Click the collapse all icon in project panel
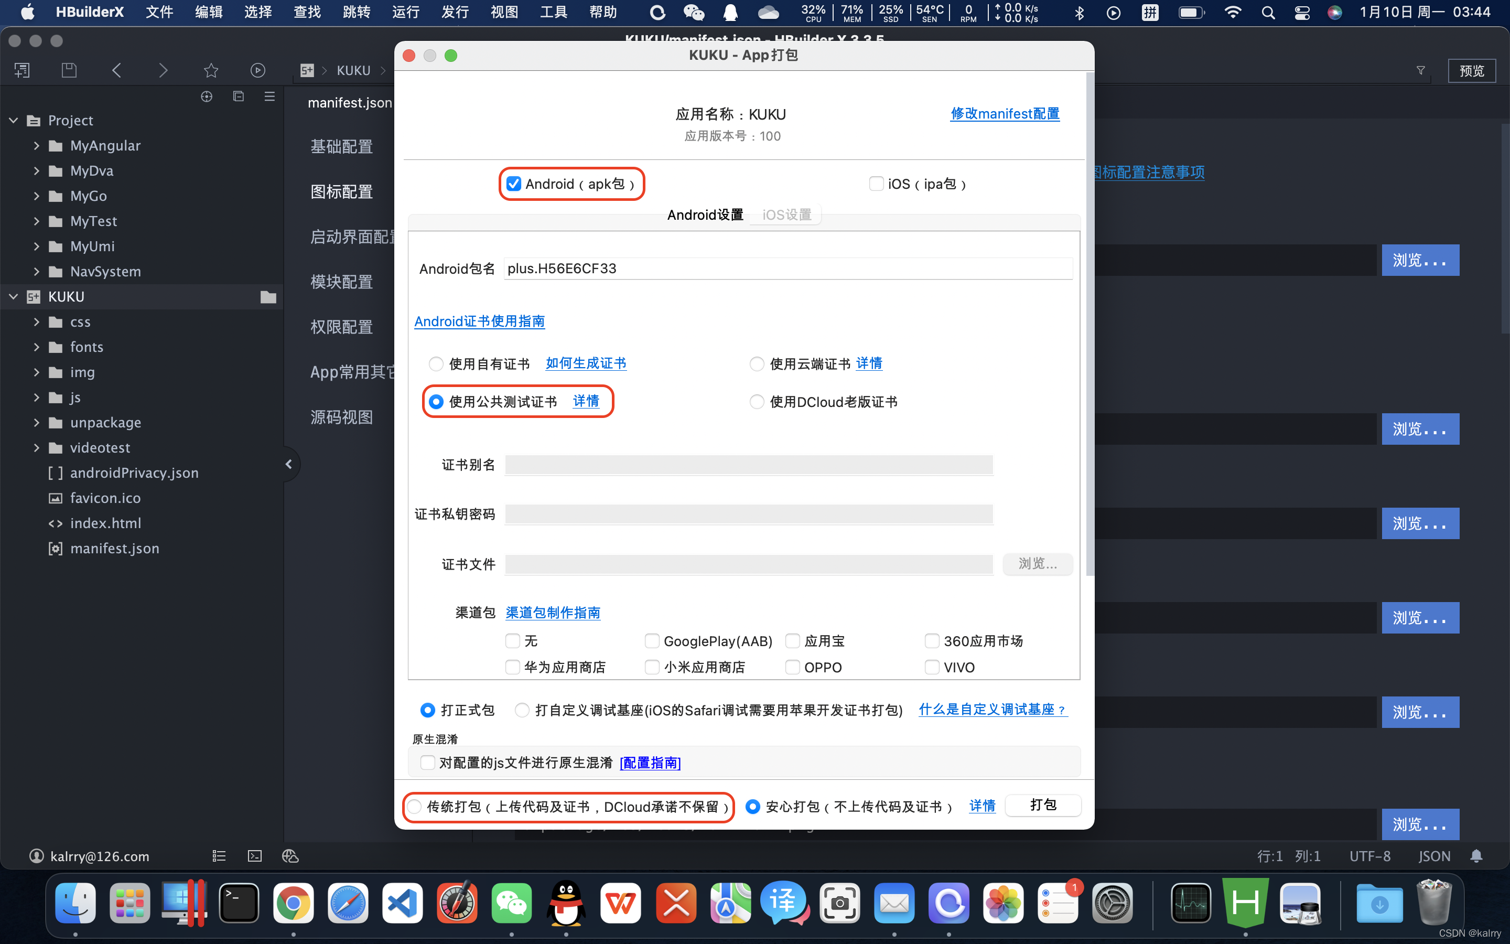The image size is (1510, 944). coord(239,96)
